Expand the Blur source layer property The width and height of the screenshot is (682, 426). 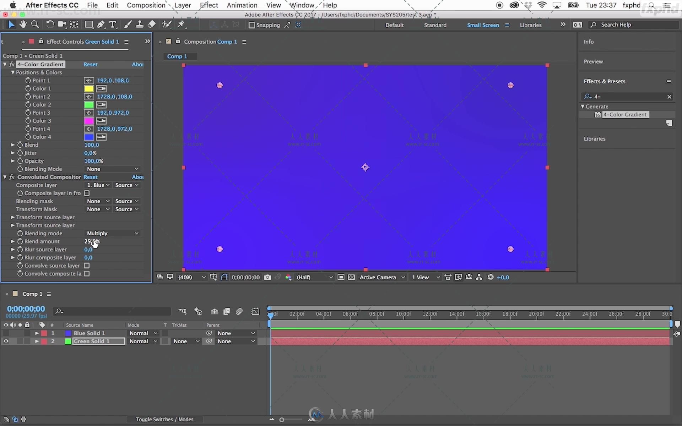(x=13, y=250)
